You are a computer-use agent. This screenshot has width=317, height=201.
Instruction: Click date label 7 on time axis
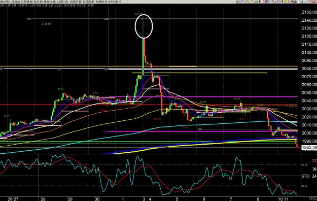pos(231,199)
